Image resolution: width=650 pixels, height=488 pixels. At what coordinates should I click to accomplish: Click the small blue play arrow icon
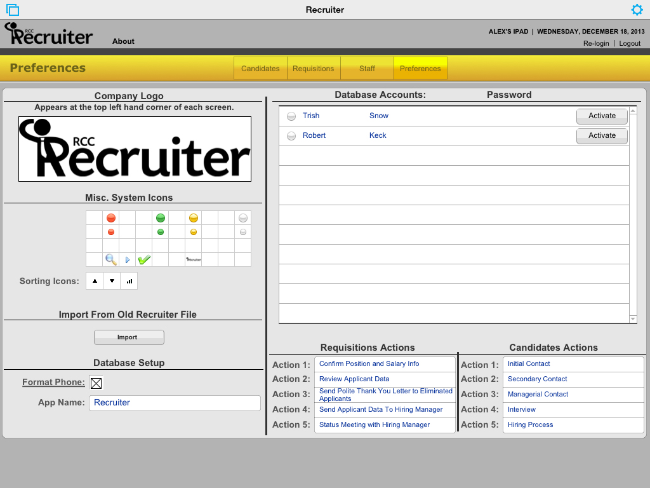(x=128, y=260)
